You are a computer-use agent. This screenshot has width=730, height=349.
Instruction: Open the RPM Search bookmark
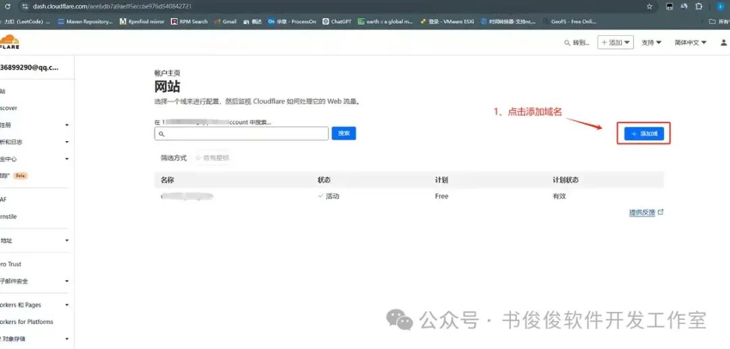[189, 22]
